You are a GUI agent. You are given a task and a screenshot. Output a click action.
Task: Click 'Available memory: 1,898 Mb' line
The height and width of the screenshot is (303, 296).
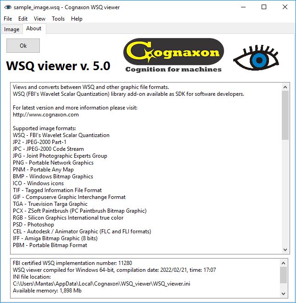click(47, 291)
